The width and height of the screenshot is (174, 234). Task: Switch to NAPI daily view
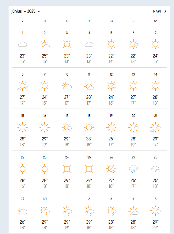point(160,11)
